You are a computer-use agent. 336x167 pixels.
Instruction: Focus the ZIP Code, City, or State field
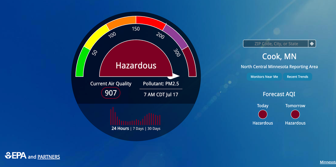(x=276, y=44)
